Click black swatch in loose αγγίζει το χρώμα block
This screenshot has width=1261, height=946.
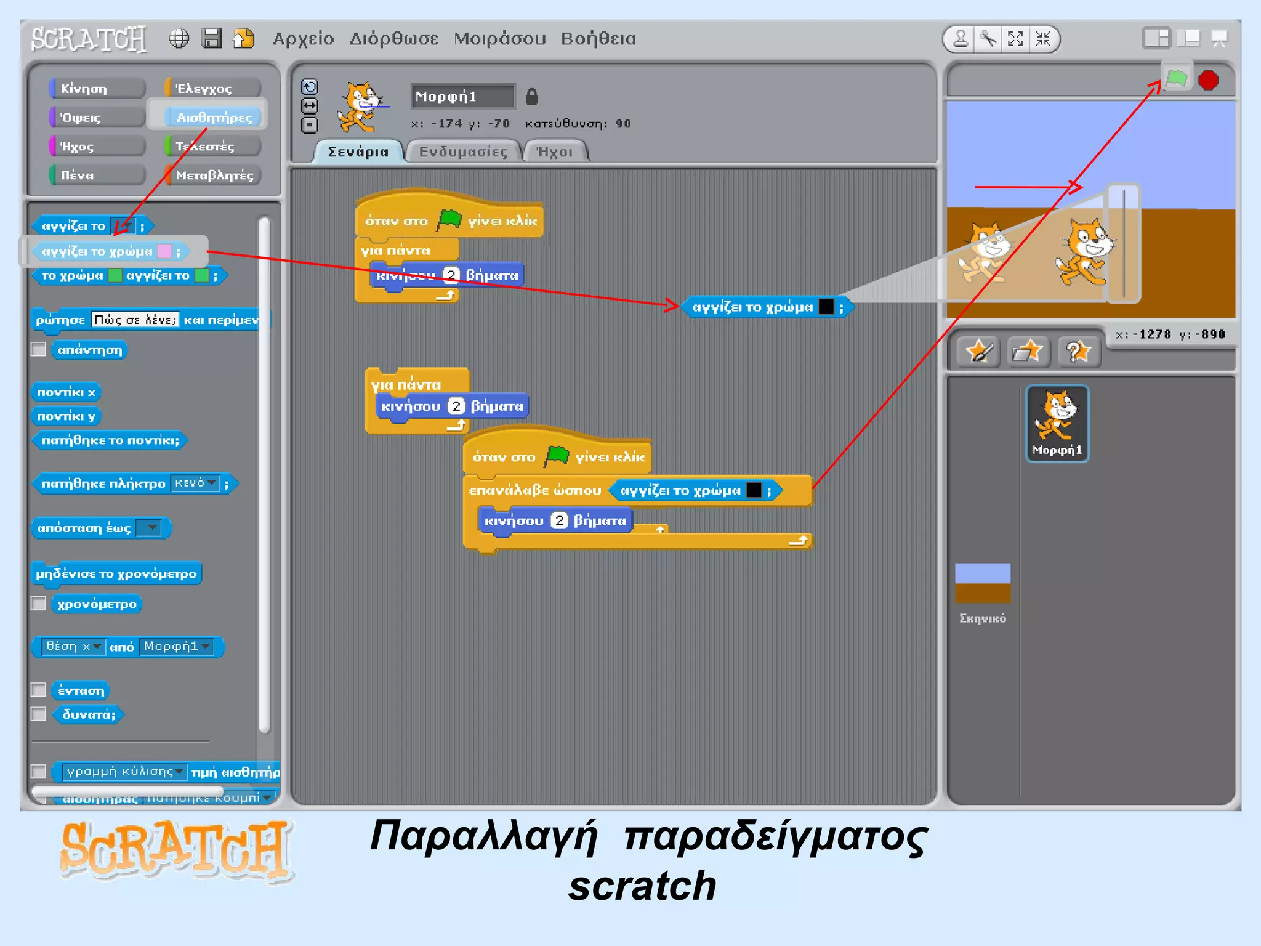[x=826, y=307]
